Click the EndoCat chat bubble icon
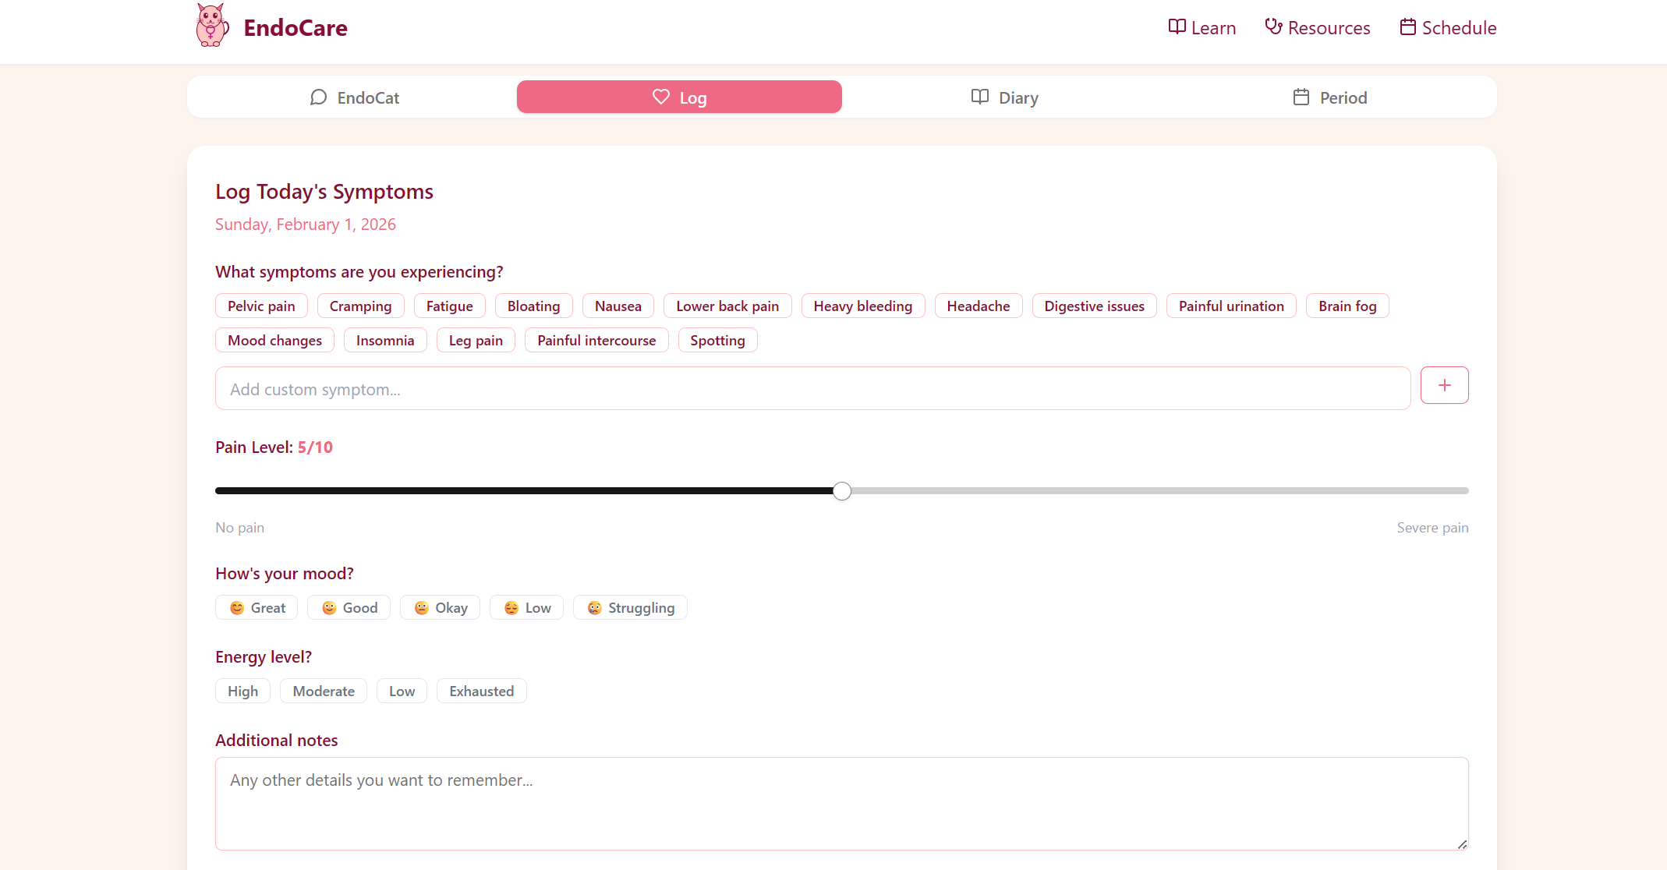The height and width of the screenshot is (870, 1667). pos(318,97)
